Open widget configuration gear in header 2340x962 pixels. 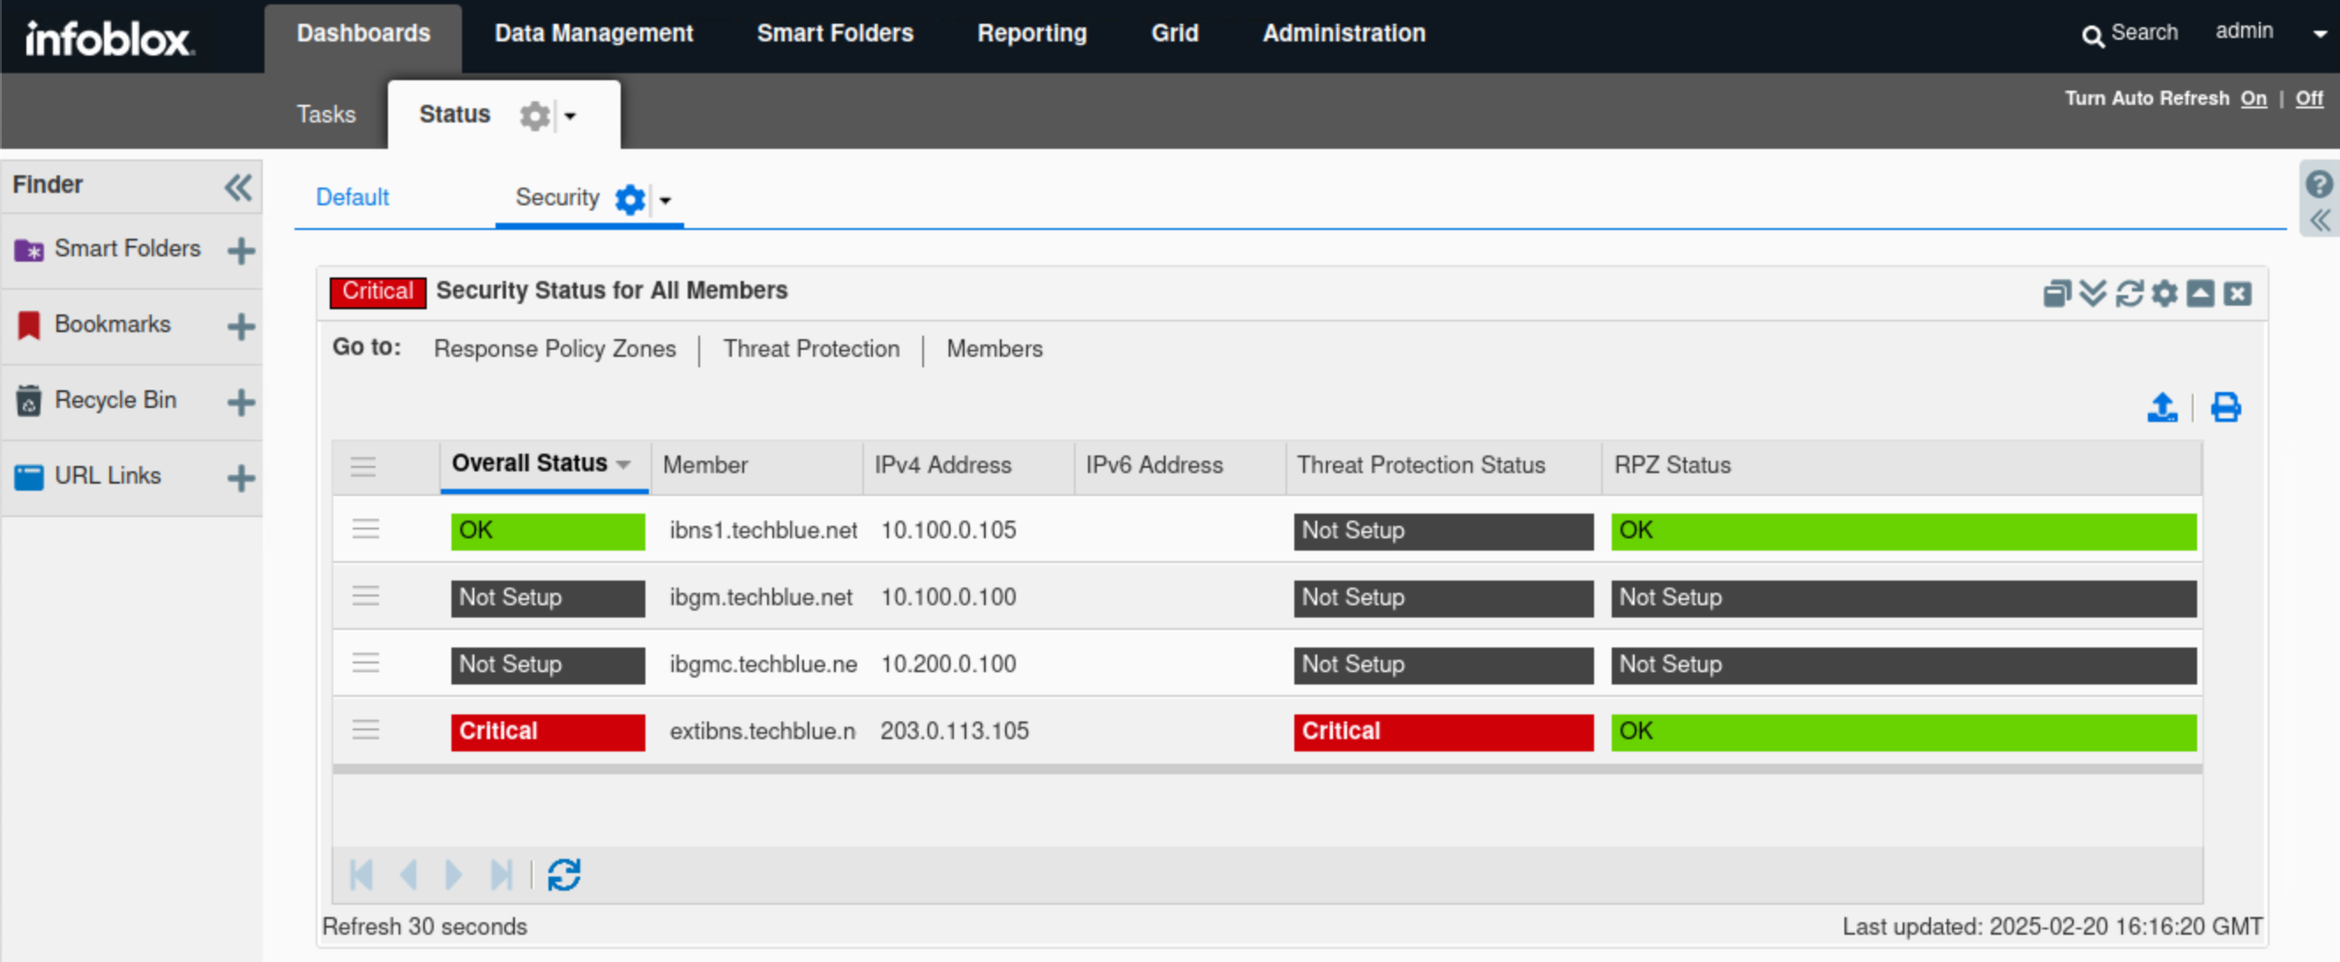coord(2165,293)
